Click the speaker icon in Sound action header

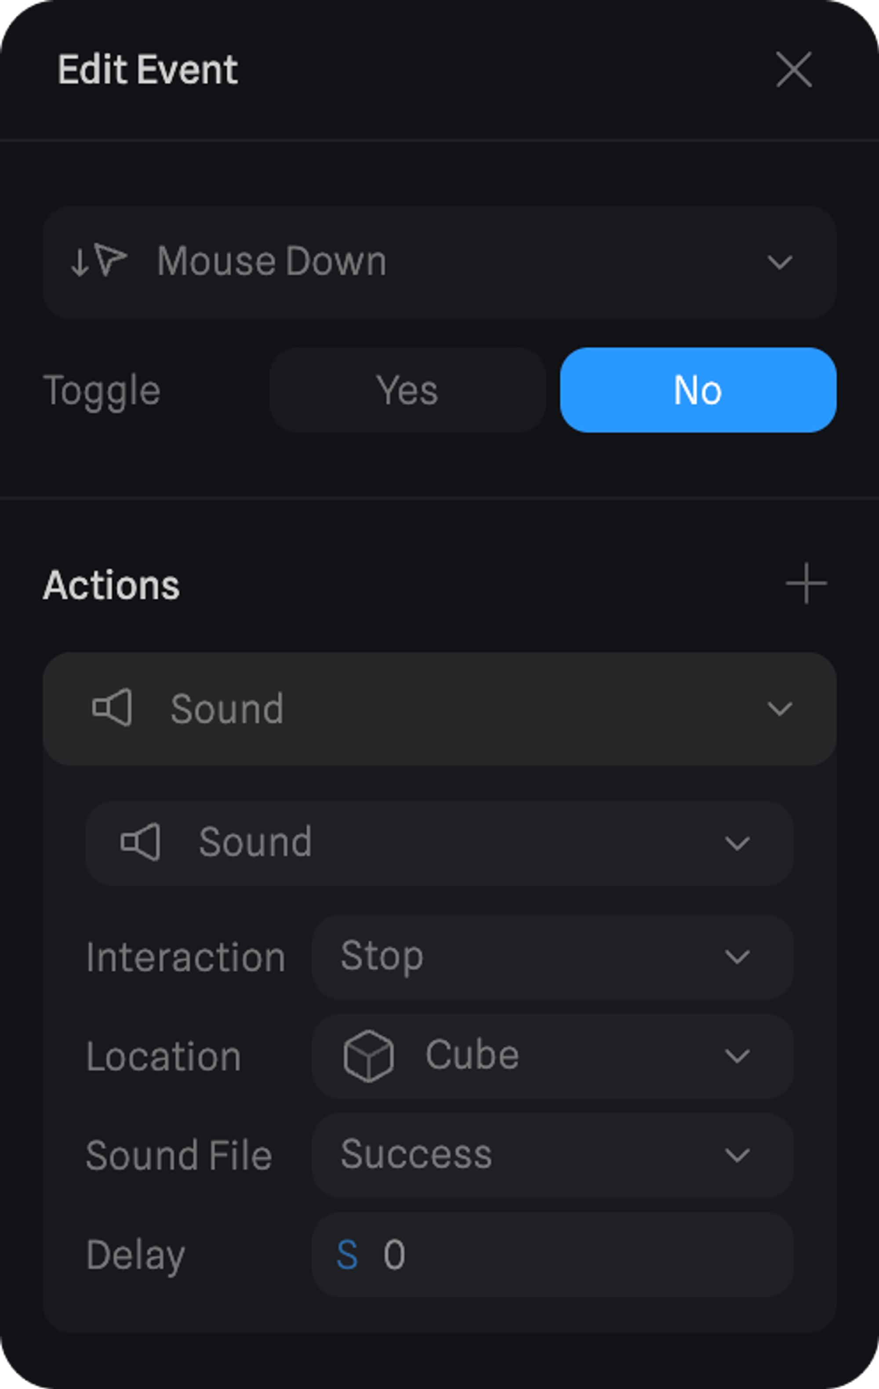113,708
